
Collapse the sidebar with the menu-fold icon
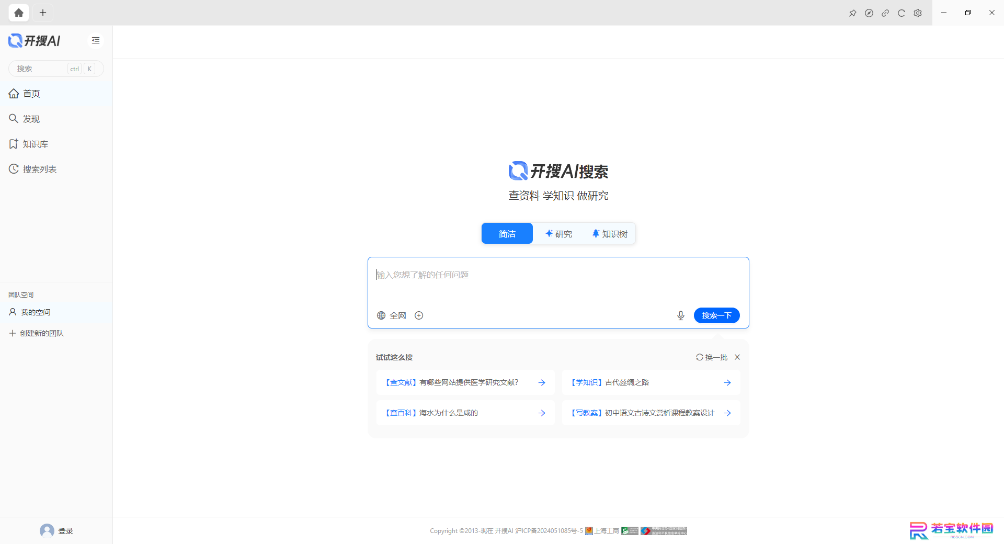pyautogui.click(x=96, y=40)
